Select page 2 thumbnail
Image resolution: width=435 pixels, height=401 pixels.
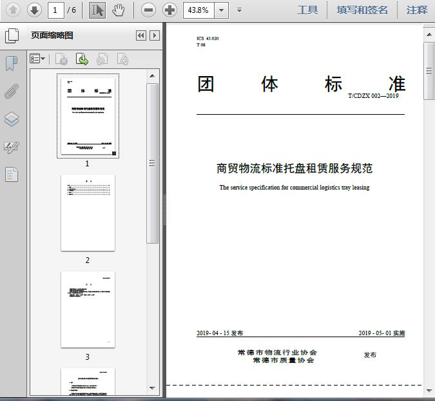pyautogui.click(x=88, y=213)
